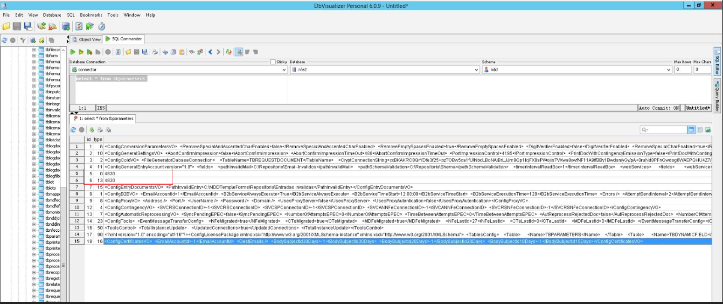The height and width of the screenshot is (304, 723).
Task: Click the filter funnel icon in database tree toolbar
Action: [22, 40]
